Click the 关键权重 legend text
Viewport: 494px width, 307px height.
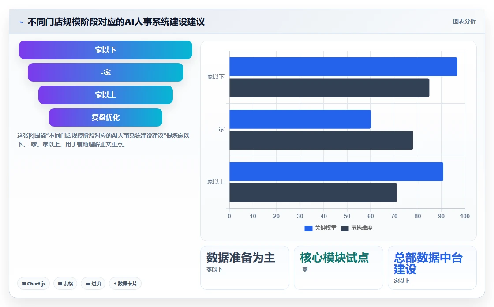click(x=326, y=228)
